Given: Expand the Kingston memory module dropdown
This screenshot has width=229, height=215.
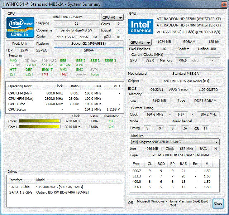Looking at the screenshot, I should [x=175, y=142].
